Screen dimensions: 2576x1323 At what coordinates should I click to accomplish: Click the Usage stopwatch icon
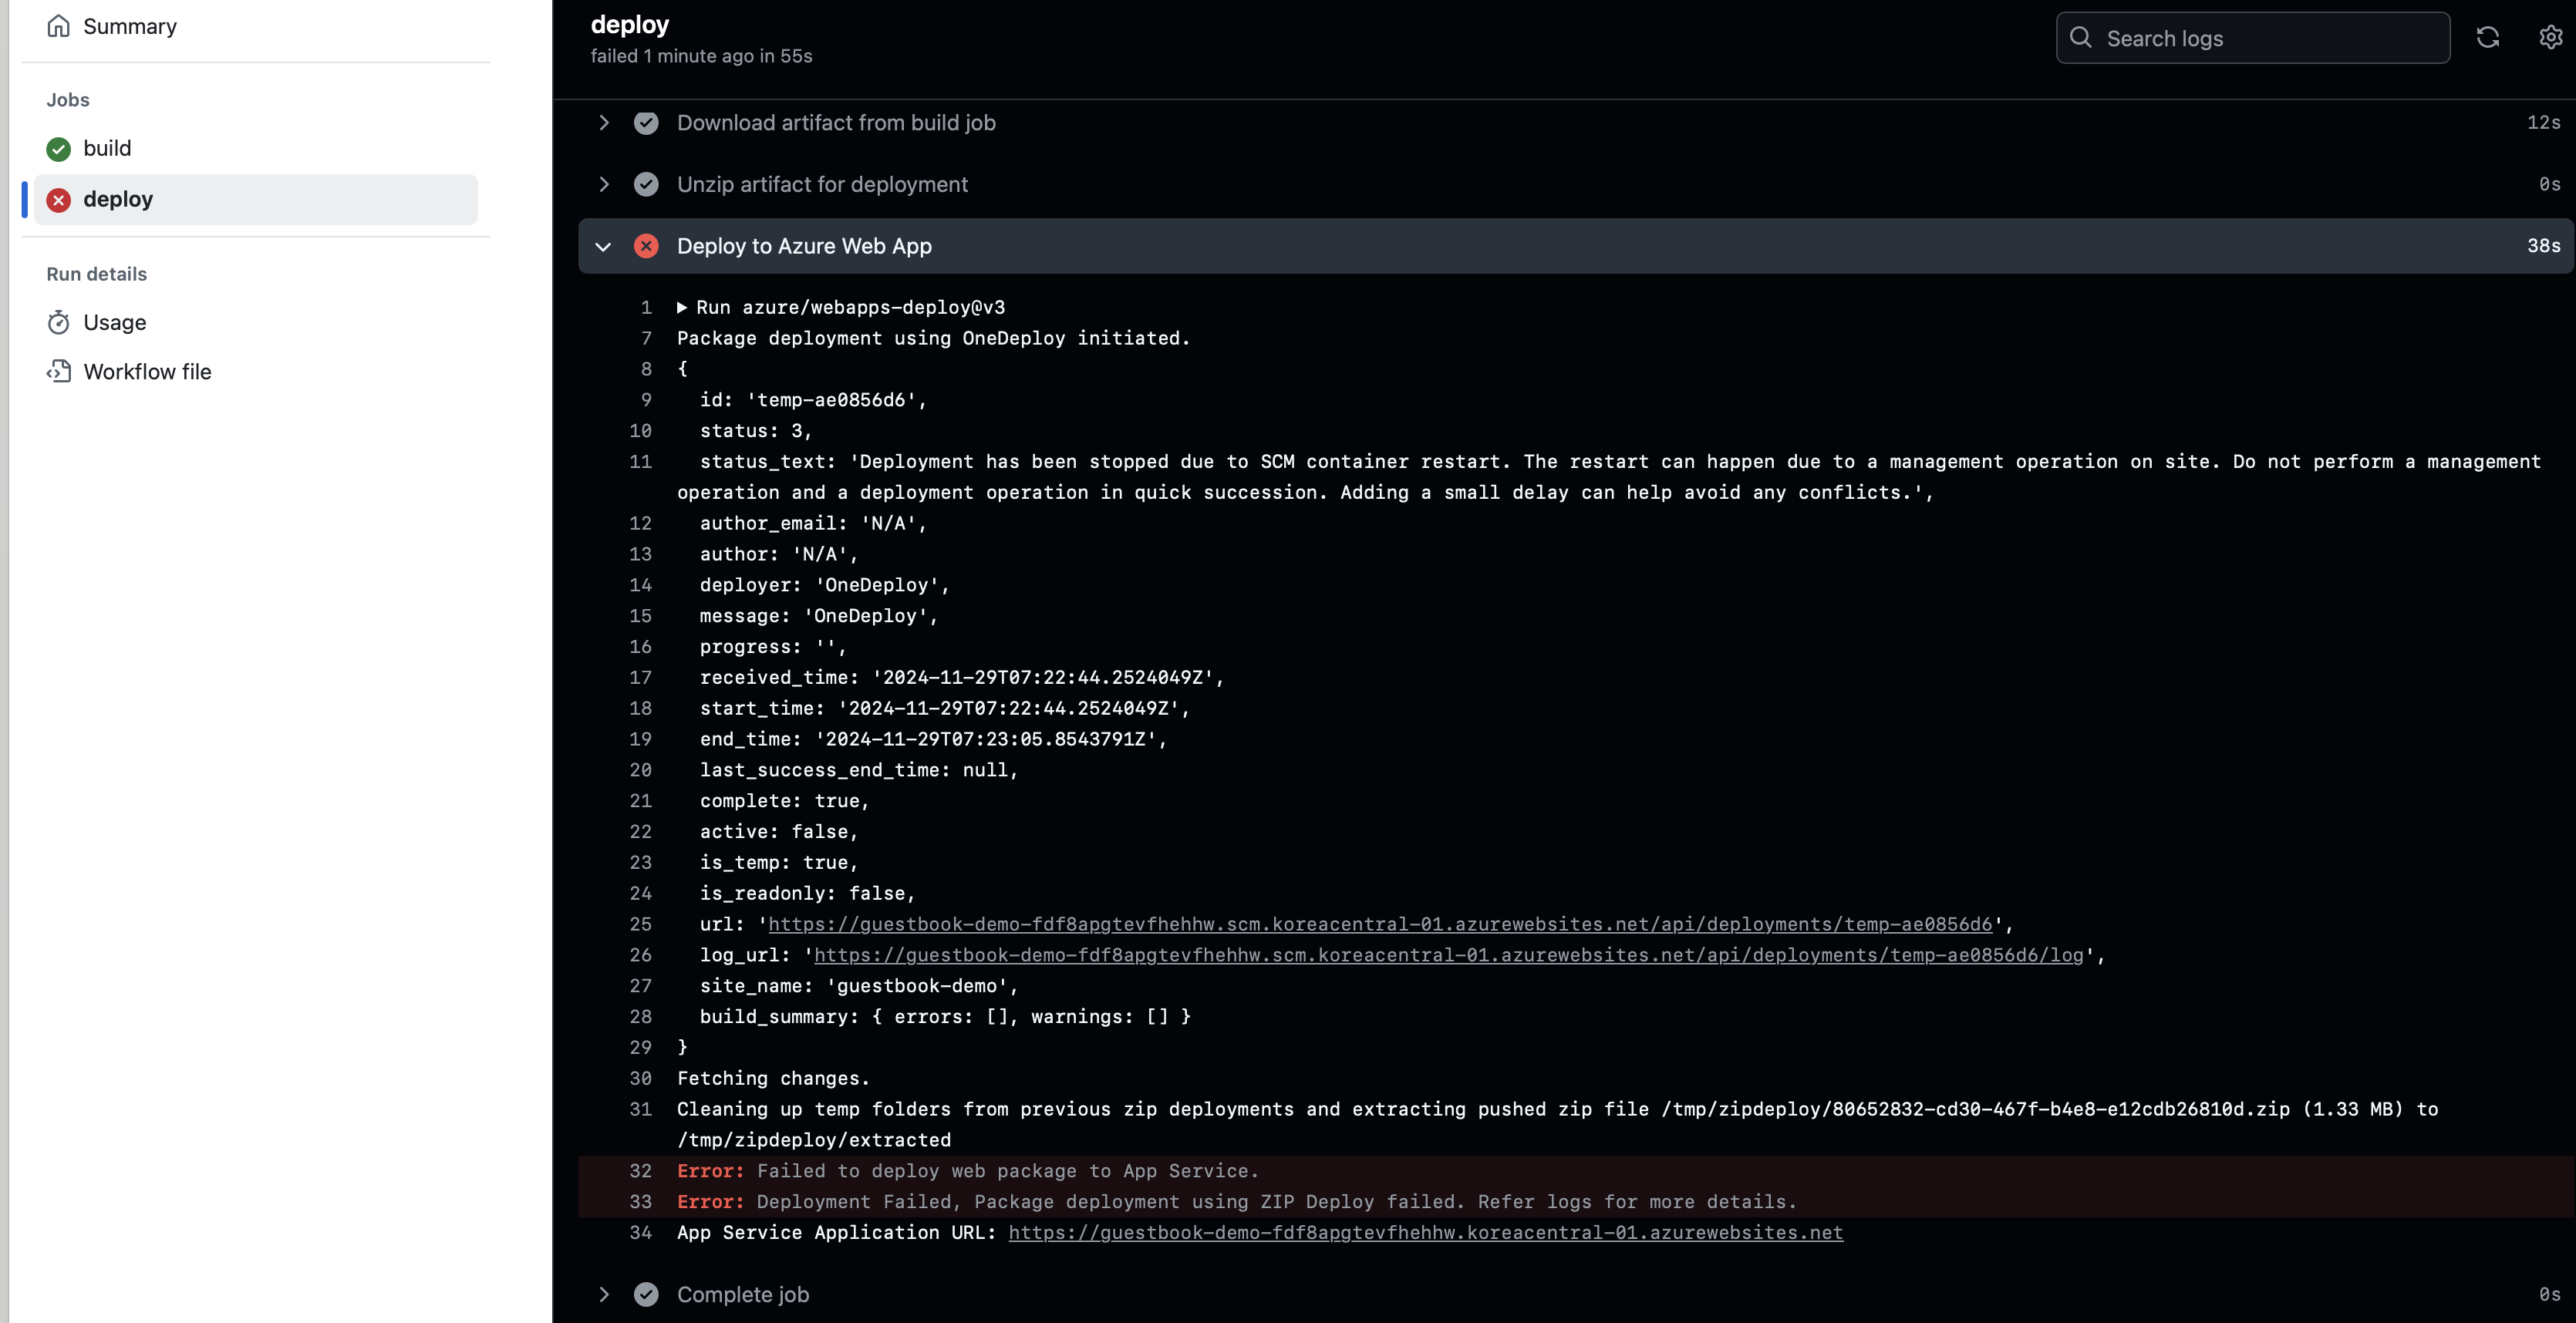(59, 322)
